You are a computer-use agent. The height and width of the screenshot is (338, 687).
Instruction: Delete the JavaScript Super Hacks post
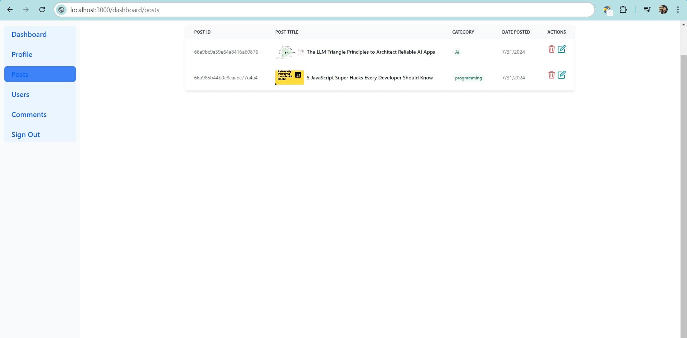551,75
